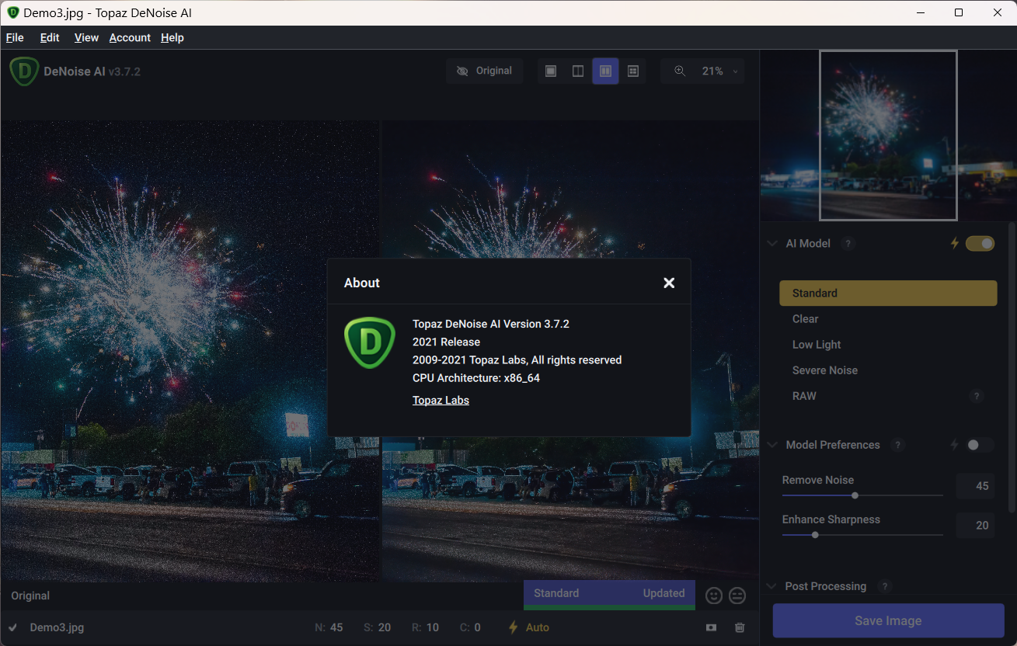Screen dimensions: 1017x646
Task: Open the File menu
Action: tap(15, 37)
